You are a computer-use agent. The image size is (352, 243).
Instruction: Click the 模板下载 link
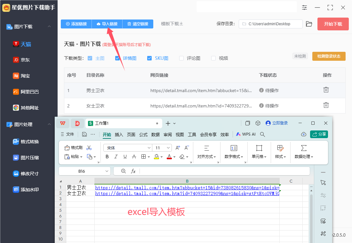(172, 24)
